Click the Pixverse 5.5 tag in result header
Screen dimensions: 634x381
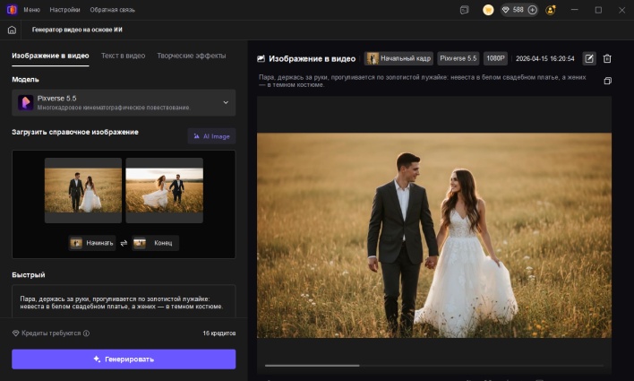click(x=458, y=58)
